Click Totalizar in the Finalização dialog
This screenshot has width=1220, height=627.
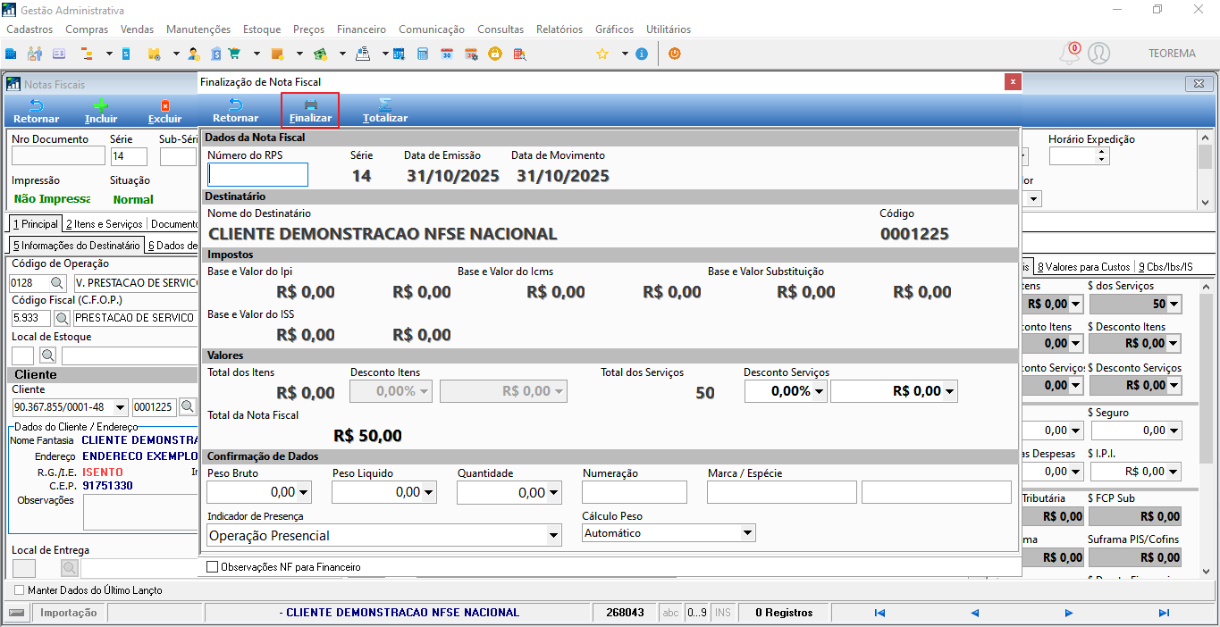coord(385,111)
